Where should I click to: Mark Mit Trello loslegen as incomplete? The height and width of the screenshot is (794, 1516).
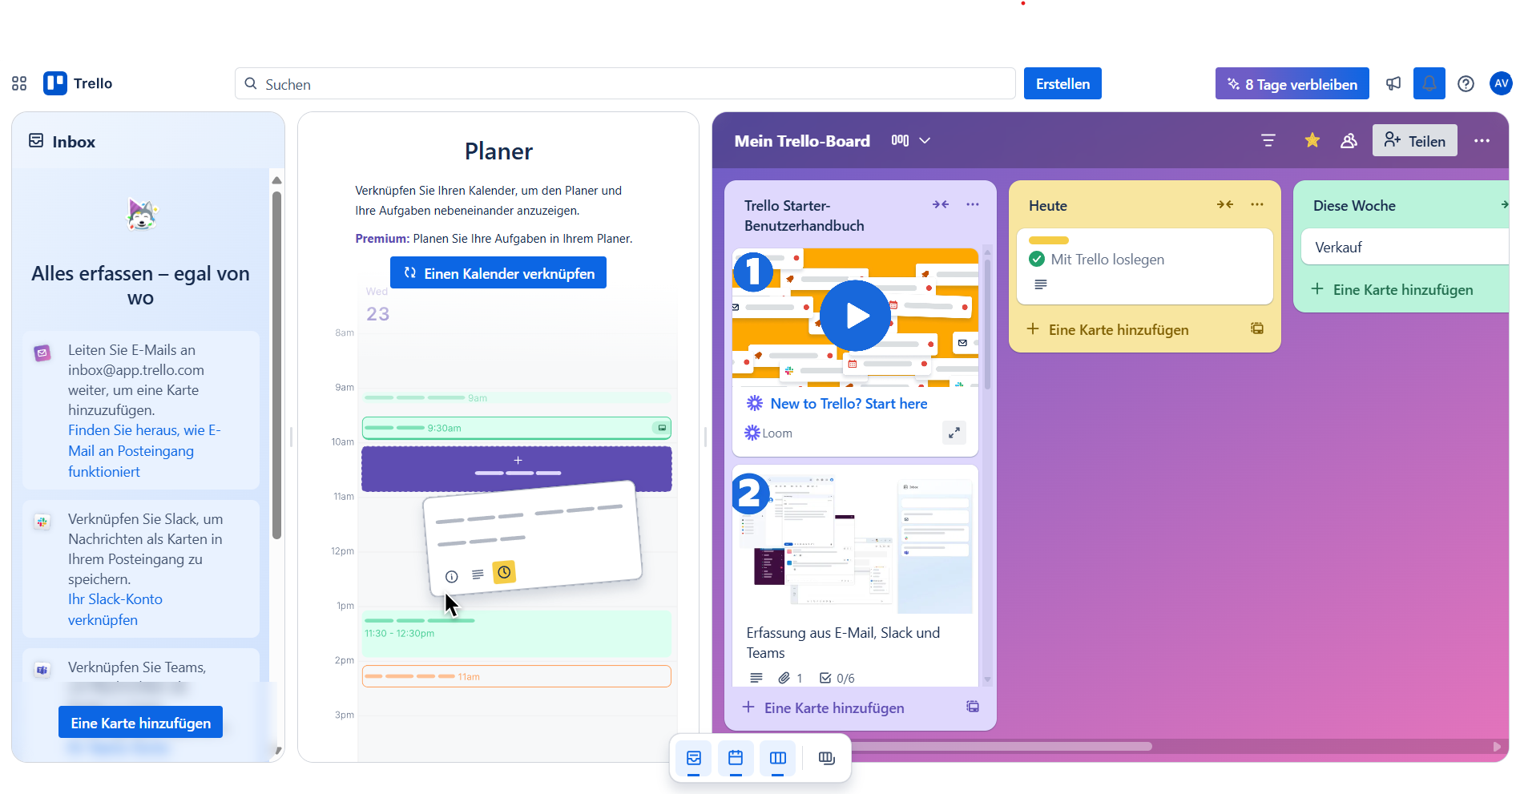pyautogui.click(x=1037, y=259)
